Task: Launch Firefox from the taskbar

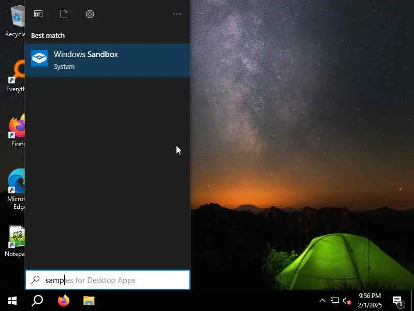Action: (63, 301)
